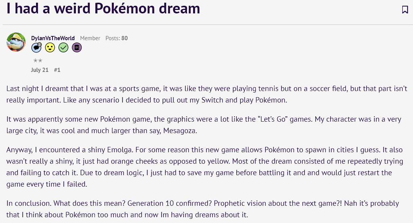Click the green checkmark badge
413x223 pixels.
[64, 47]
